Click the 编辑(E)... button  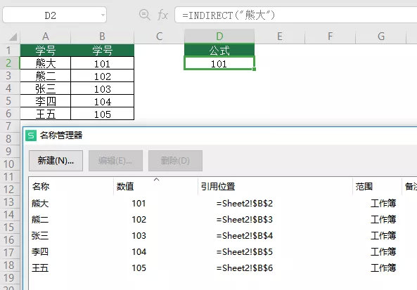115,161
